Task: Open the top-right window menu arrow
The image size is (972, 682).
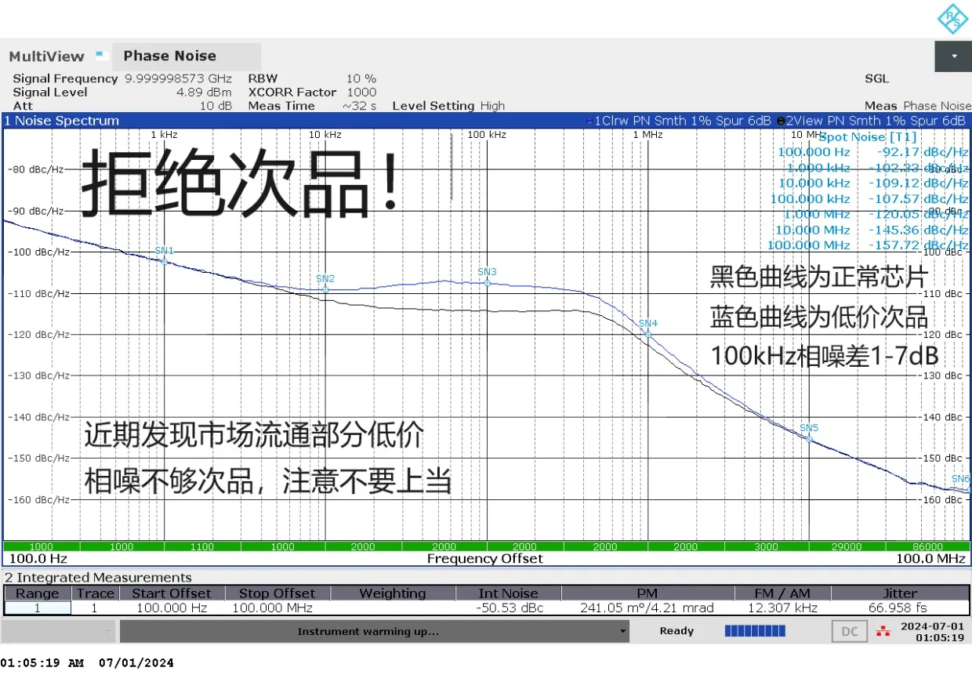Action: click(x=952, y=56)
